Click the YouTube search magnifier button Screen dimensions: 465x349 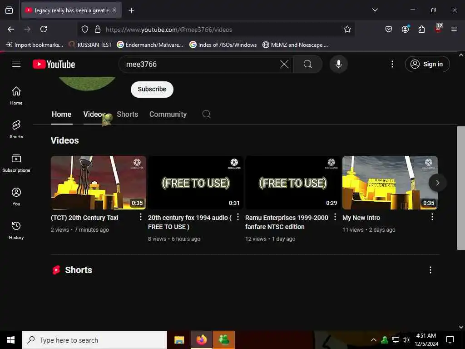pyautogui.click(x=308, y=64)
